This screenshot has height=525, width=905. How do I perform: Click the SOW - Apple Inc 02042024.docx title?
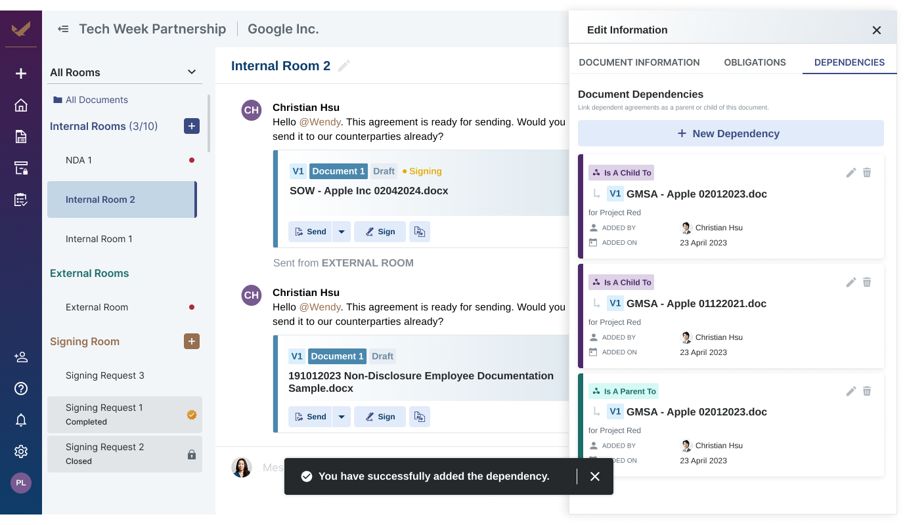point(369,191)
